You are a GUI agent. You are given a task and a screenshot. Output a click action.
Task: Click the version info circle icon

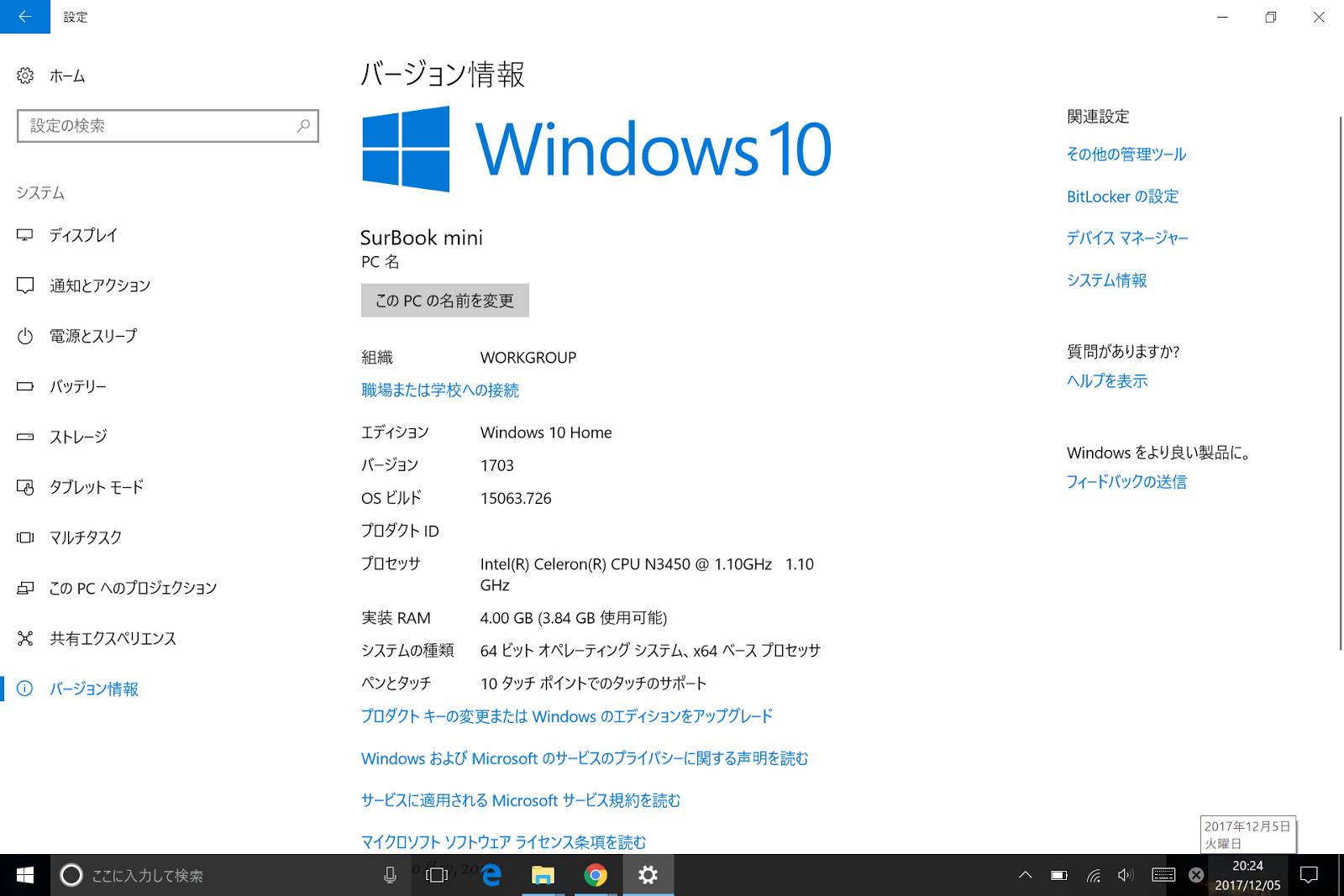[x=25, y=689]
